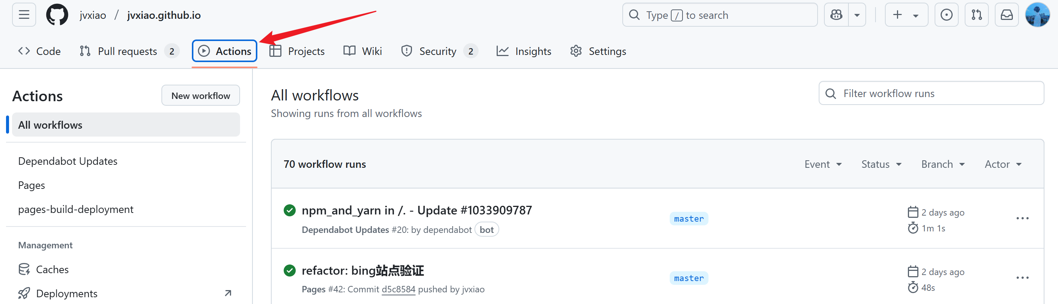Expand the Actor filter dropdown
The image size is (1058, 304).
[1003, 164]
